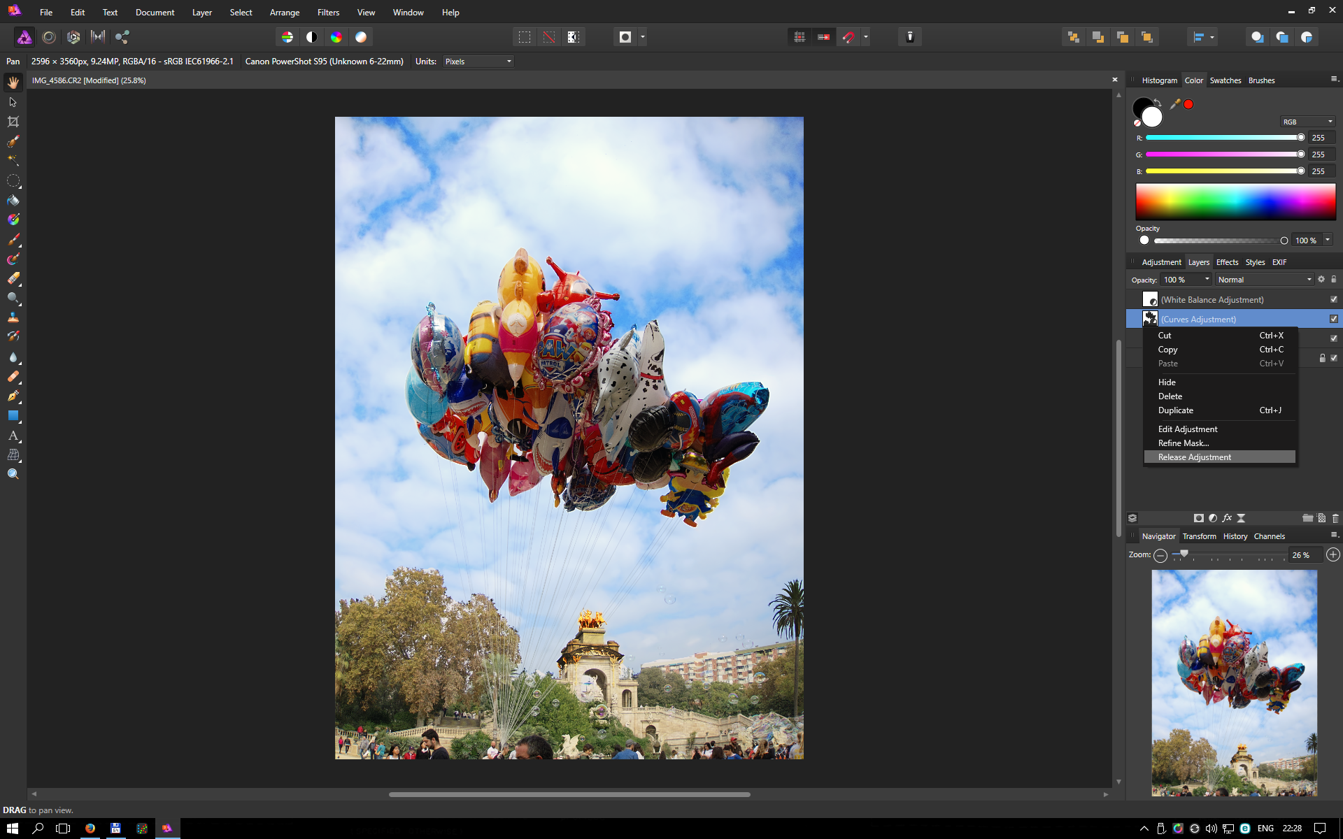Switch to the Export persona
Image resolution: width=1343 pixels, height=839 pixels.
tap(122, 37)
